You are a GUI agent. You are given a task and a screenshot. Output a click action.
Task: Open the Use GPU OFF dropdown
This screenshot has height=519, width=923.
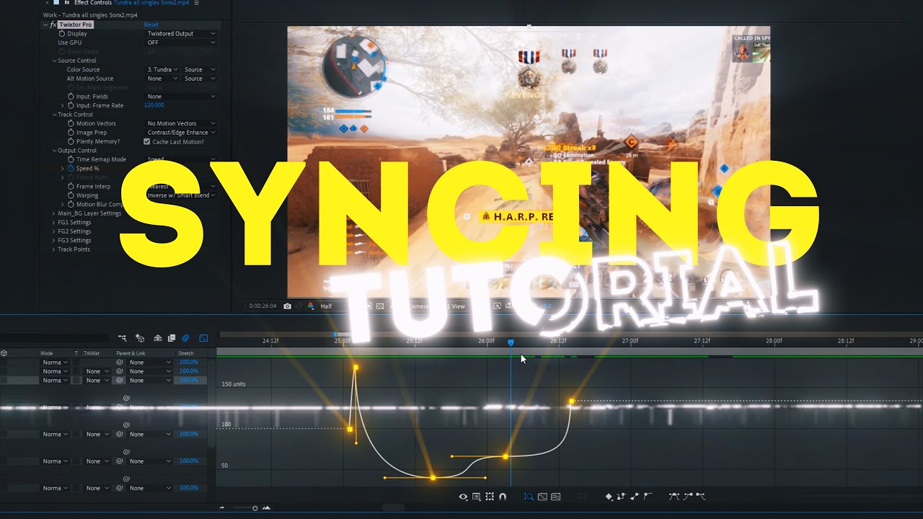coord(181,43)
